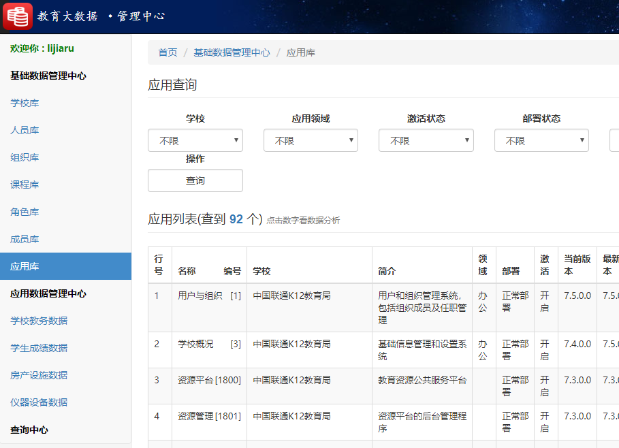Click 首页 in the breadcrumb
This screenshot has width=619, height=448.
coord(167,52)
